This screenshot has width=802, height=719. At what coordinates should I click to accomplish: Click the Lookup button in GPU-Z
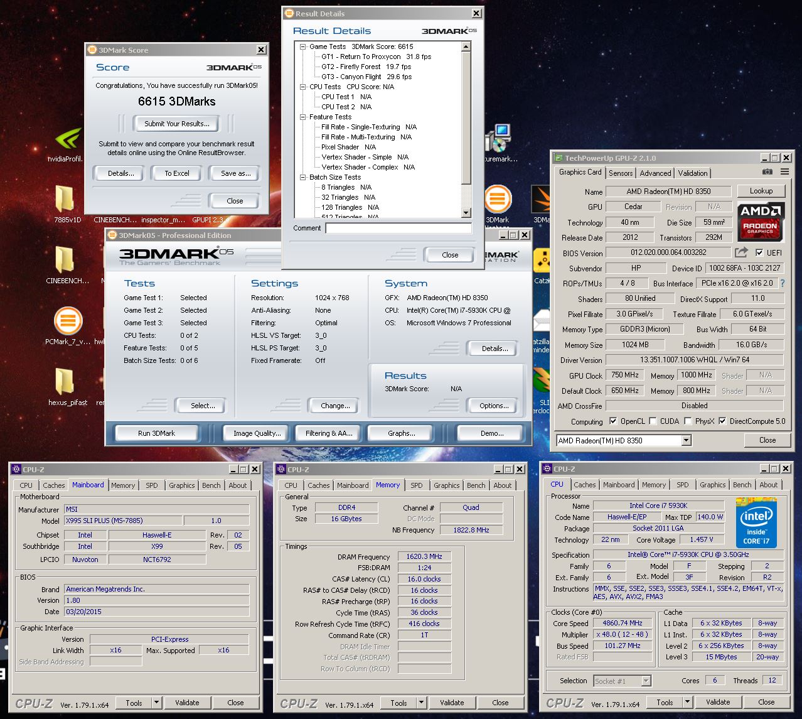[761, 191]
